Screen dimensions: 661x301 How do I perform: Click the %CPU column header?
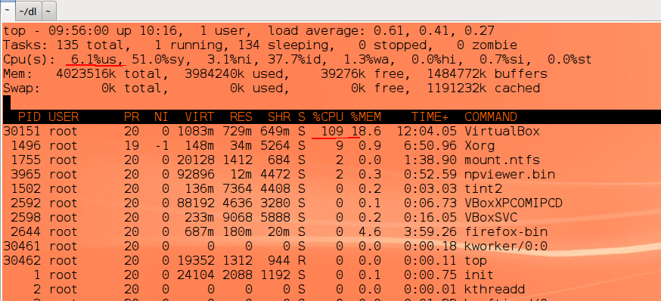[327, 116]
